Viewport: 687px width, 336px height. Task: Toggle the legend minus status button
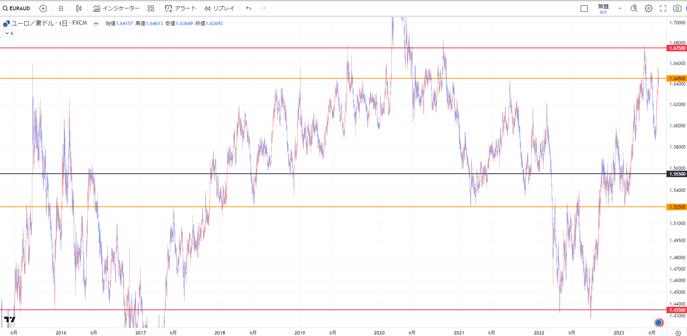coord(96,24)
